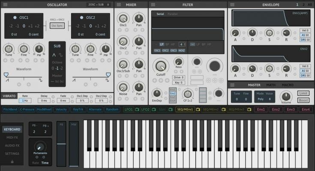Open the Poly voice mode selector
The width and height of the screenshot is (315, 171).
[x=260, y=99]
